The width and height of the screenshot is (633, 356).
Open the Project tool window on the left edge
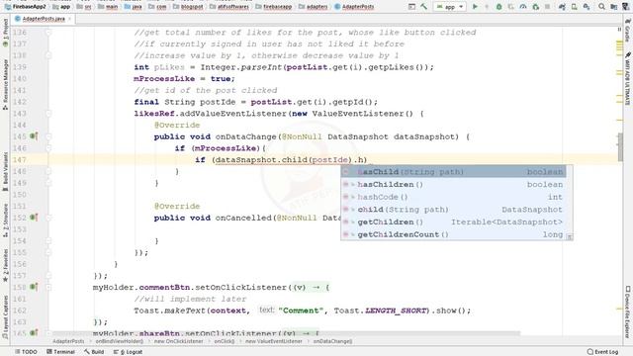5,33
